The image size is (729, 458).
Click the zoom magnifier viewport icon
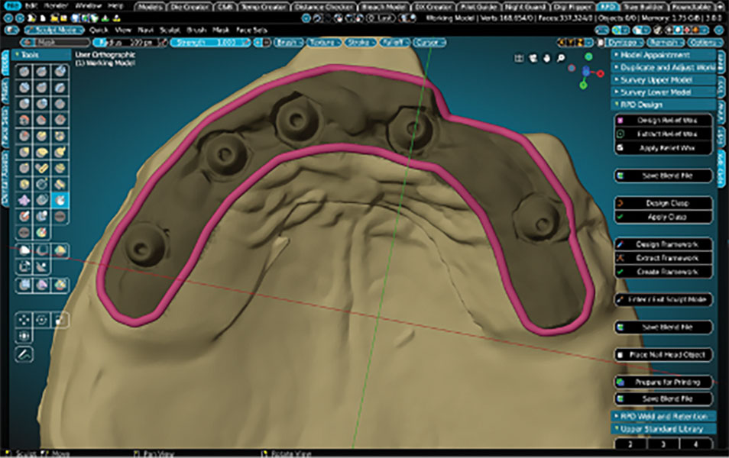561,57
